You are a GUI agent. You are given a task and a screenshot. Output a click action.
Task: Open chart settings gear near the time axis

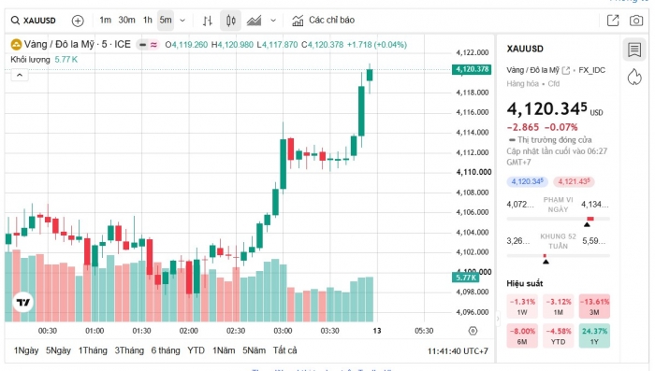(473, 331)
